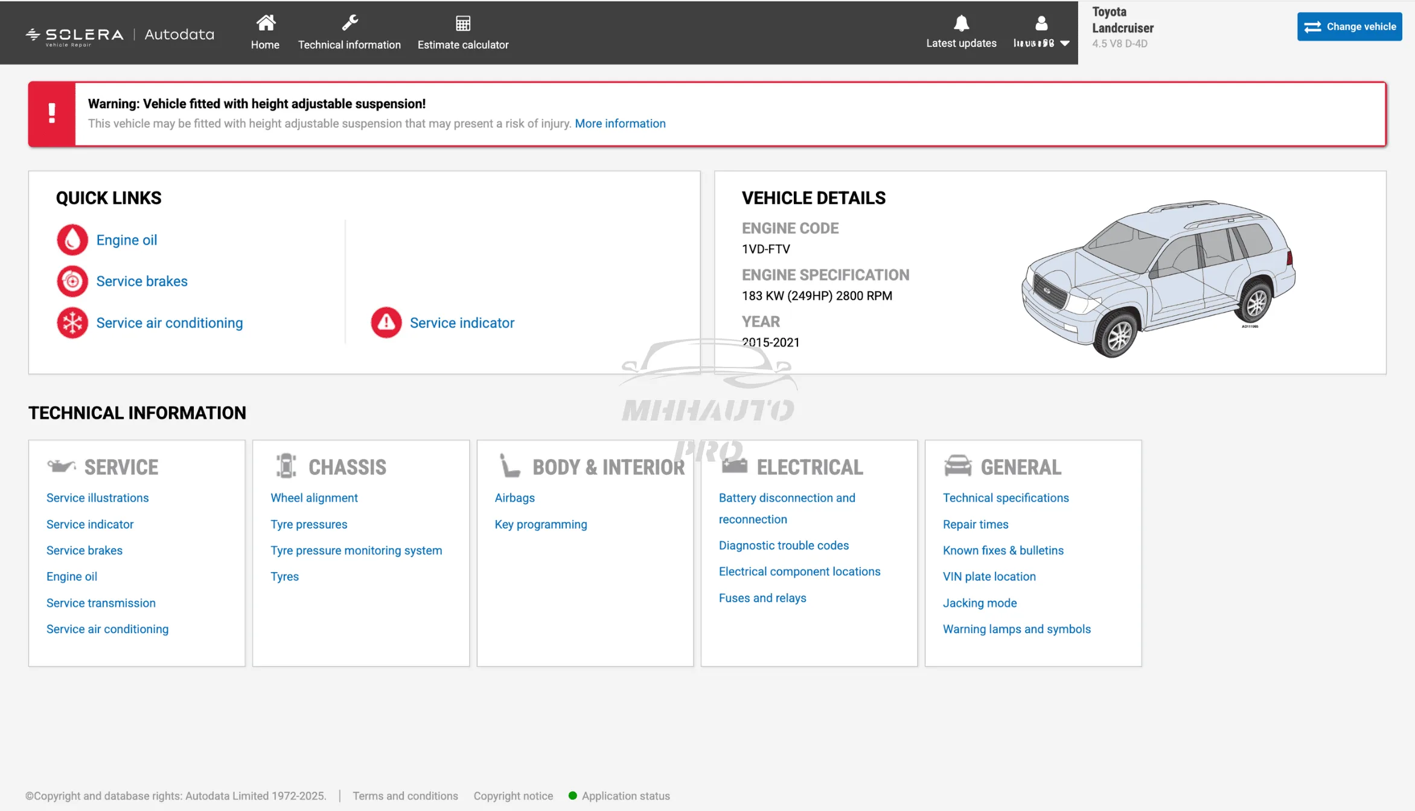Open Diagnostic trouble codes link

pyautogui.click(x=784, y=545)
